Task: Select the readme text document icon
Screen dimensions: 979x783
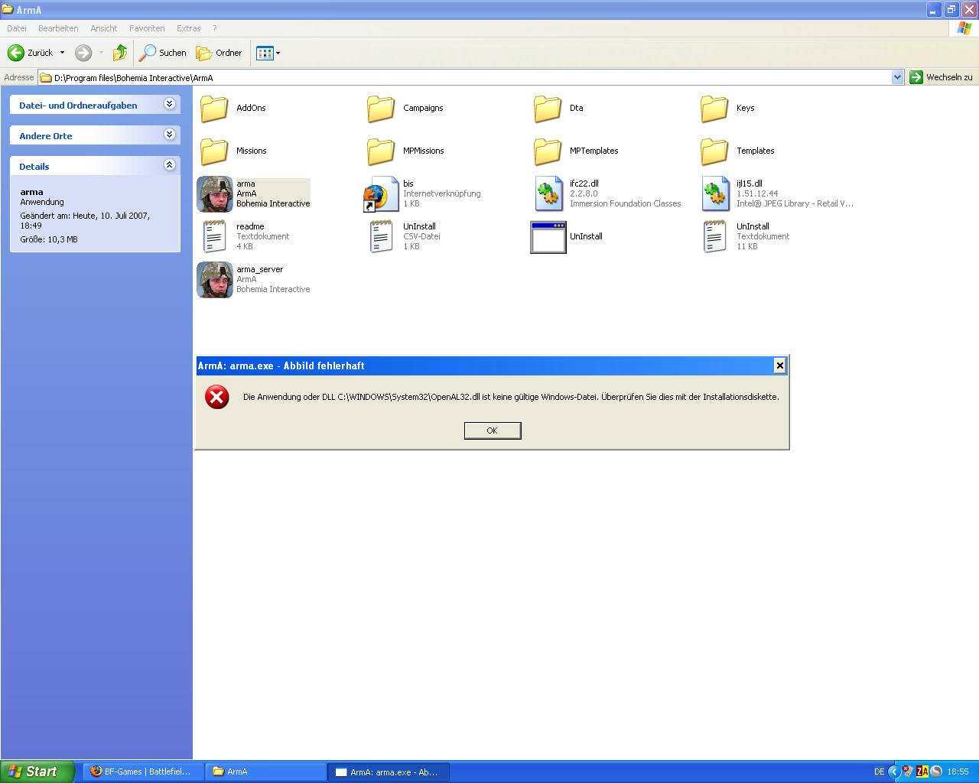Action: 214,237
